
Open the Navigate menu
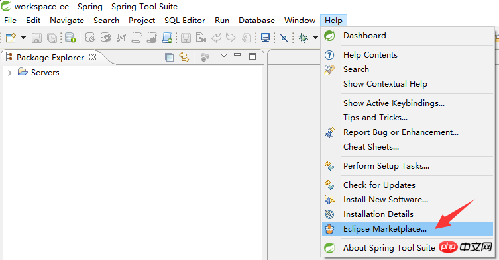(67, 21)
